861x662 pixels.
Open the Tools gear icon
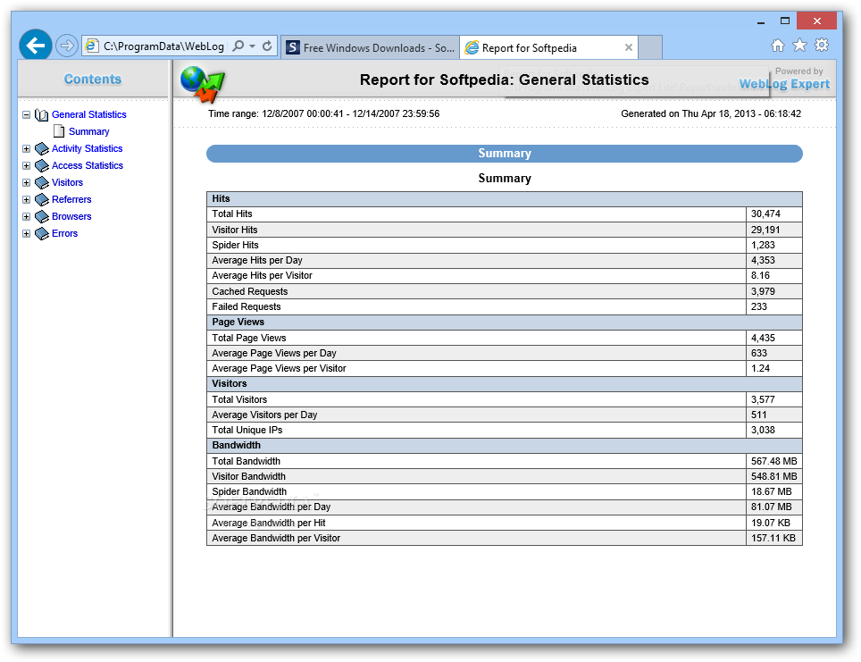coord(822,45)
